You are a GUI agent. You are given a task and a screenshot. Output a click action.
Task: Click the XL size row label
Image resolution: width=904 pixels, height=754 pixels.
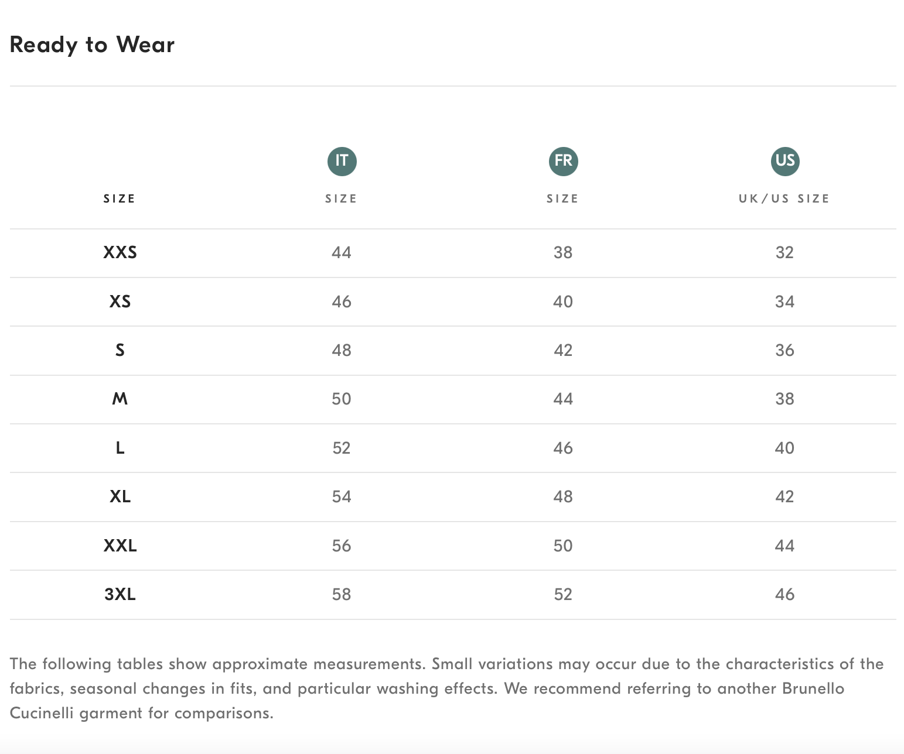(x=120, y=496)
